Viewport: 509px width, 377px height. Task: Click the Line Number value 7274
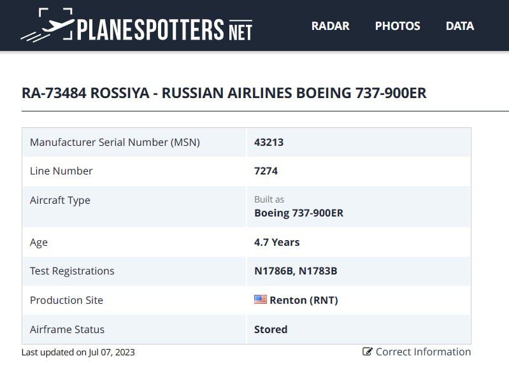click(x=266, y=171)
